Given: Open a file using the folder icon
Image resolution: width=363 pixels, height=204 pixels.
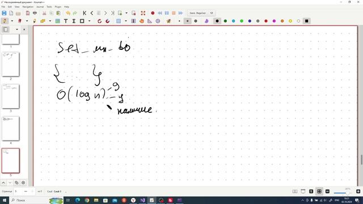Looking at the screenshot, I should tap(18, 13).
